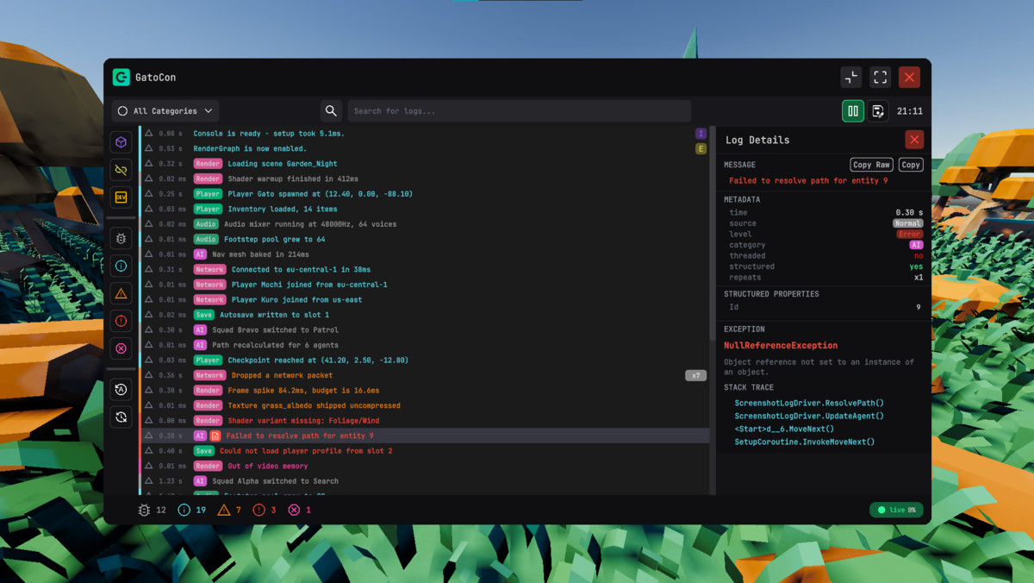The height and width of the screenshot is (583, 1034).
Task: Click the Render tag on 'Loading scene' row
Action: click(208, 164)
